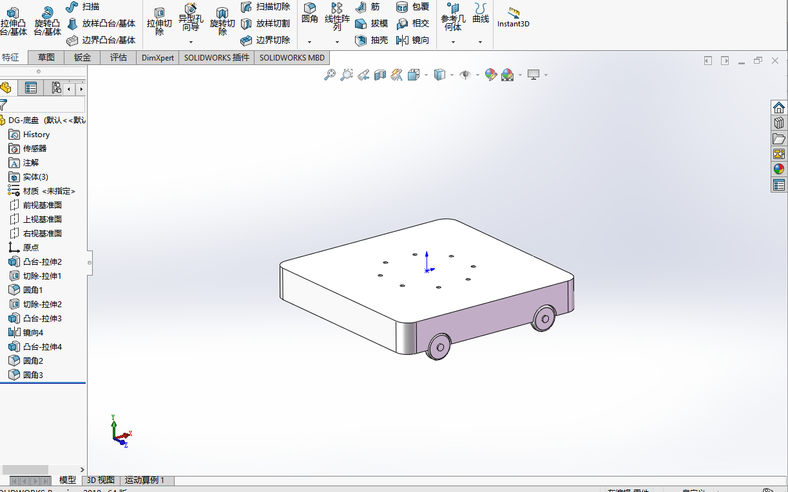Open the Edit Appearance color ball
This screenshot has width=788, height=492.
[491, 74]
